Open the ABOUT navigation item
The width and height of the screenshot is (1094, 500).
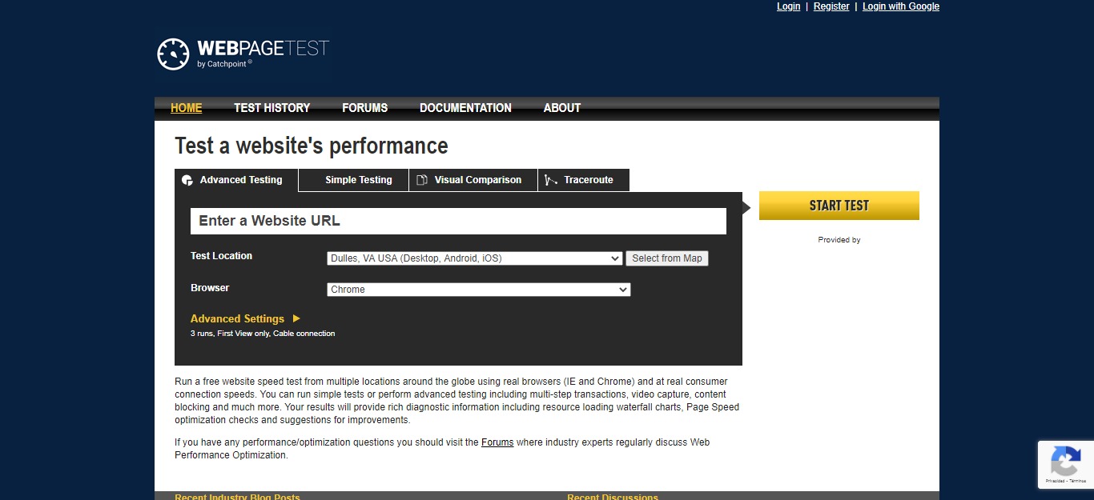point(562,108)
